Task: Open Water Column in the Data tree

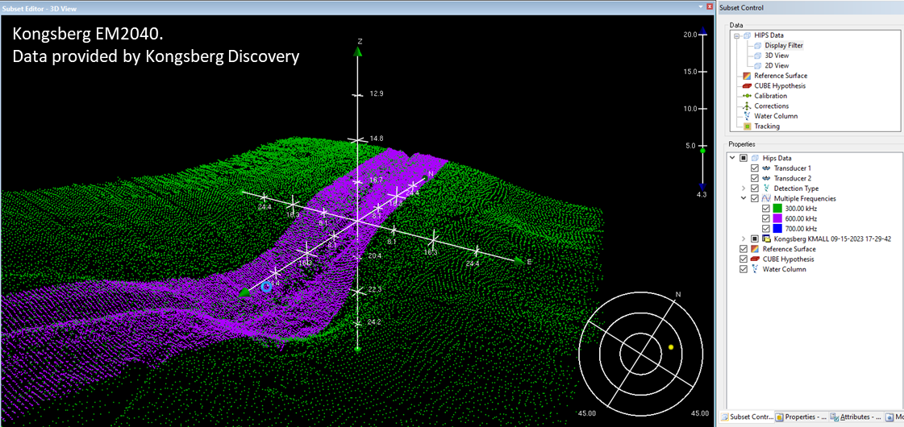Action: [x=774, y=116]
